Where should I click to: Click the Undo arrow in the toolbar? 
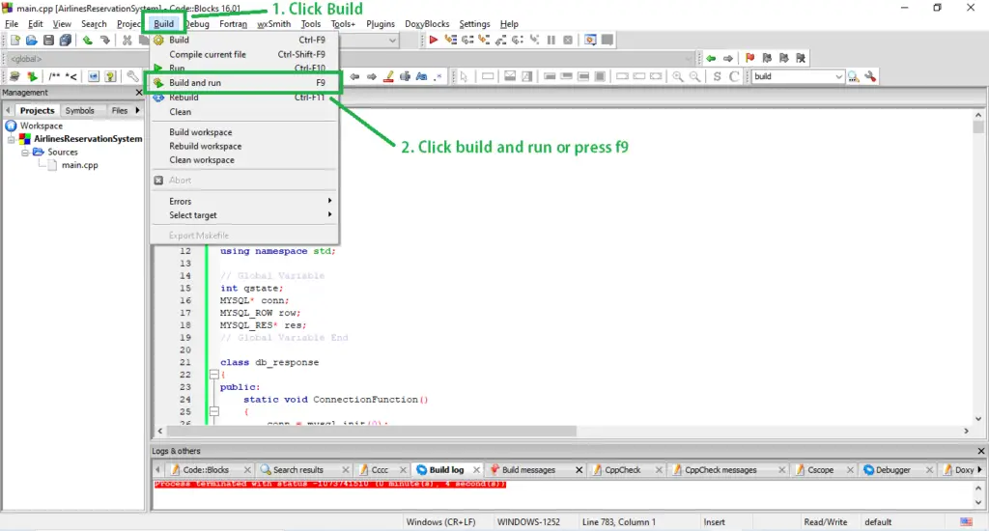click(x=87, y=41)
